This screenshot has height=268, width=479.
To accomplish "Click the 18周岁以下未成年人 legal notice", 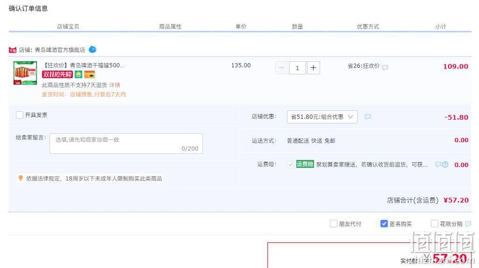I will coord(94,179).
